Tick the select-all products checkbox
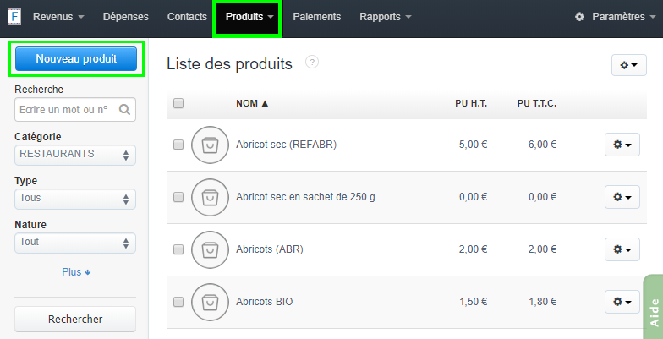 pos(178,104)
